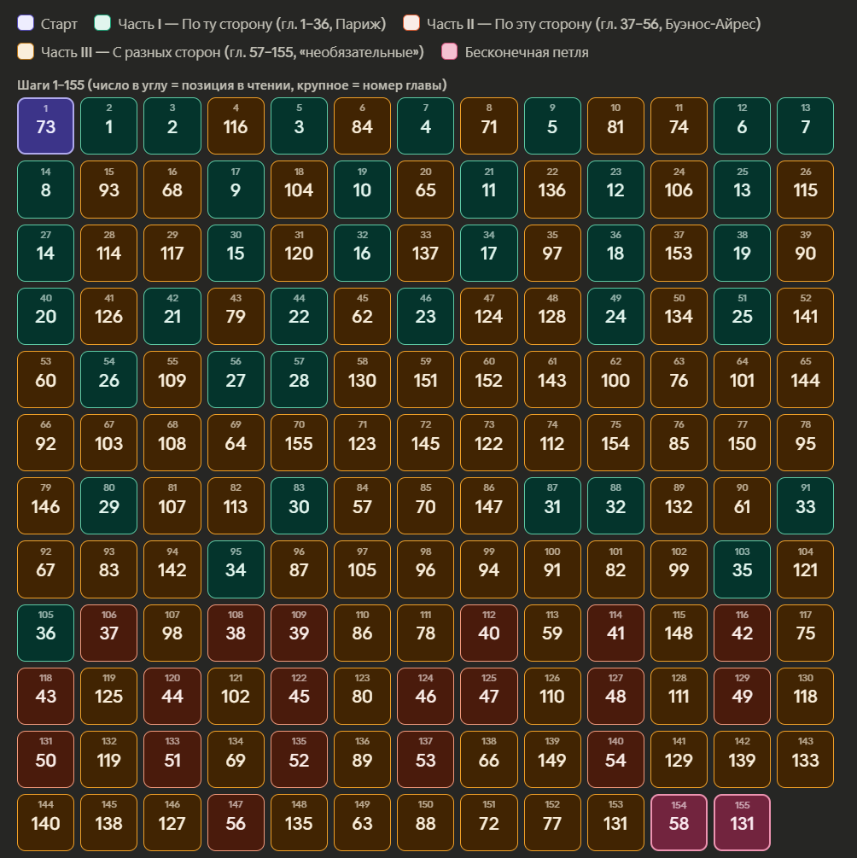
Task: Open chapter 141 tile at step 52
Action: point(805,316)
